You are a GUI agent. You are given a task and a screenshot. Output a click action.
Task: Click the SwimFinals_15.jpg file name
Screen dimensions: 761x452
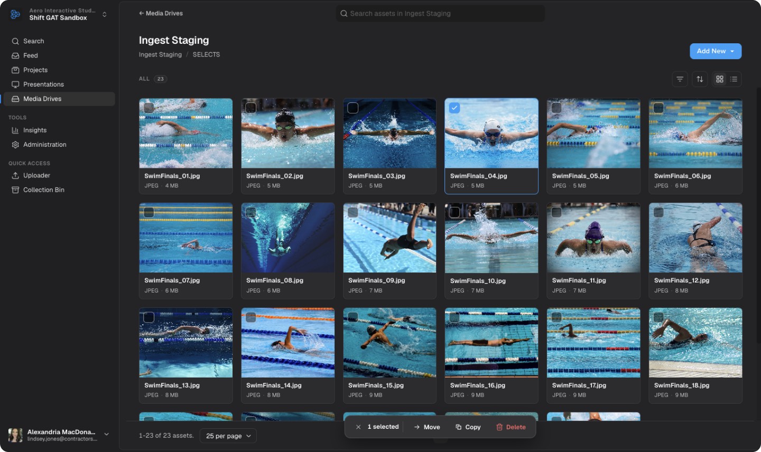[376, 385]
